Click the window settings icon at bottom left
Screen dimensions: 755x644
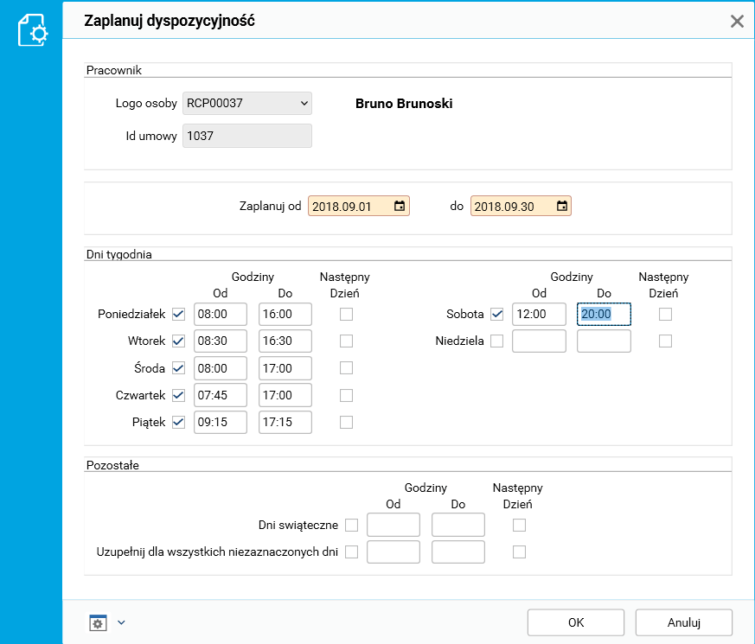[98, 622]
